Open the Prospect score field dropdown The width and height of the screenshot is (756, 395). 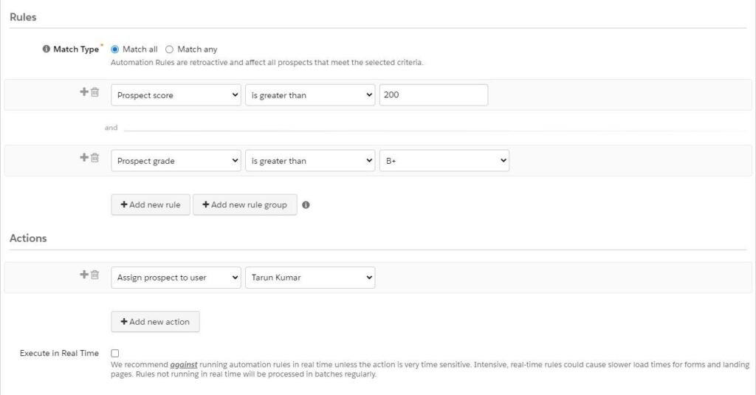176,95
